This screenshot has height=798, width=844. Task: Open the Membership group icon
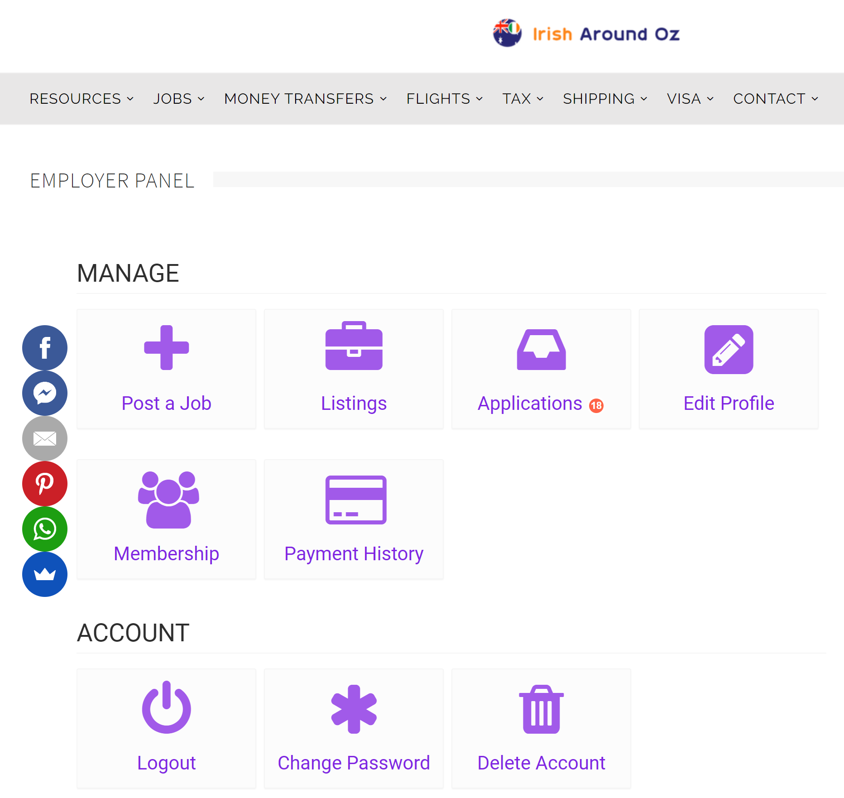[x=168, y=500]
